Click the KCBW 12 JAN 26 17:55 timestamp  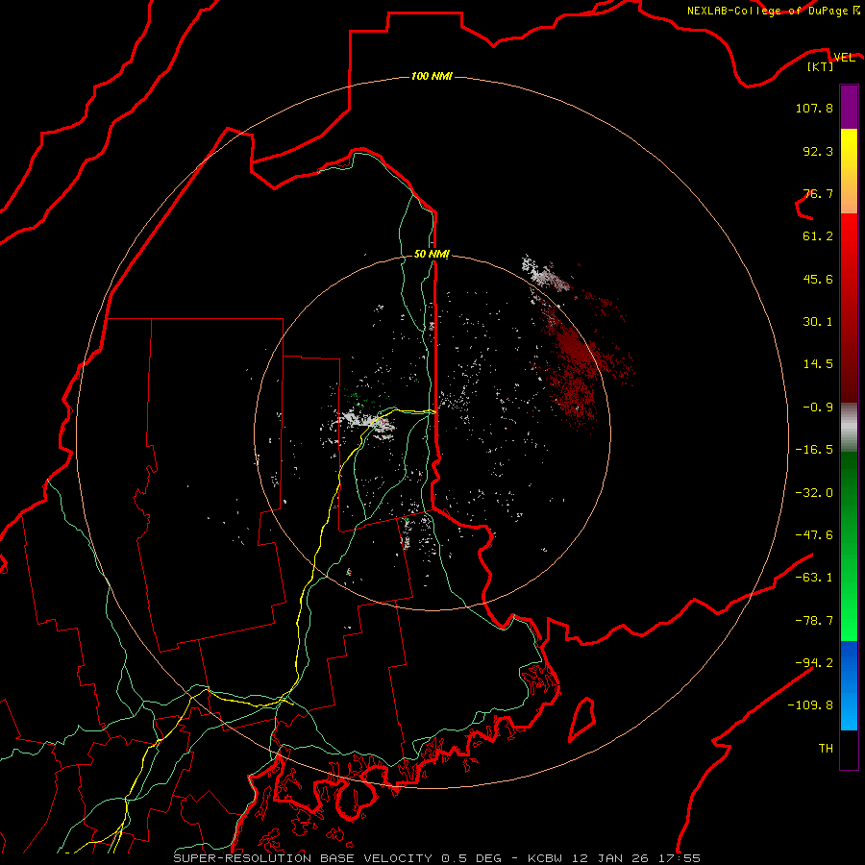(614, 858)
